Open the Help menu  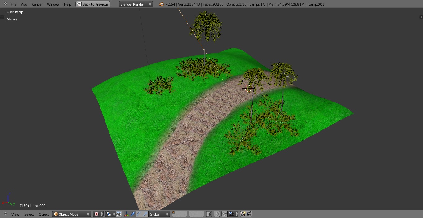68,4
